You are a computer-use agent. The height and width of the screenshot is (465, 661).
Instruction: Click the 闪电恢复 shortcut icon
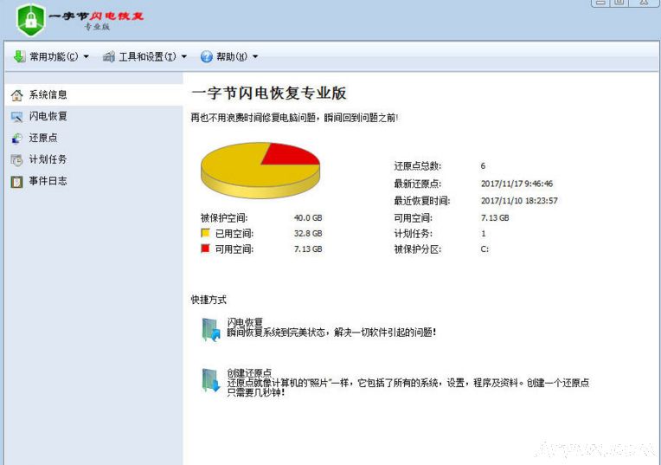[x=211, y=330]
